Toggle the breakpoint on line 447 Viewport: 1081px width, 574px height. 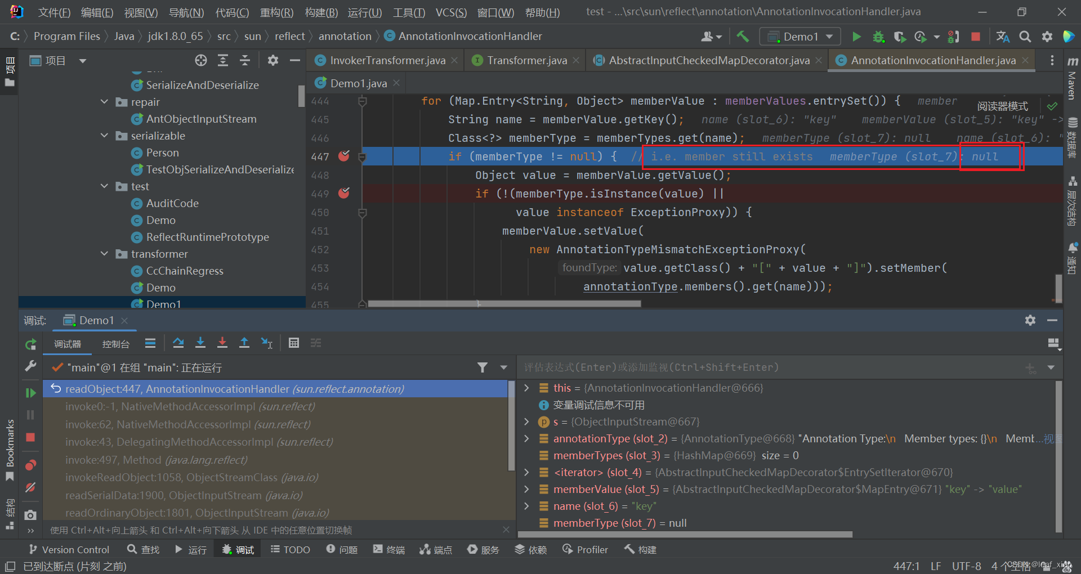[344, 156]
